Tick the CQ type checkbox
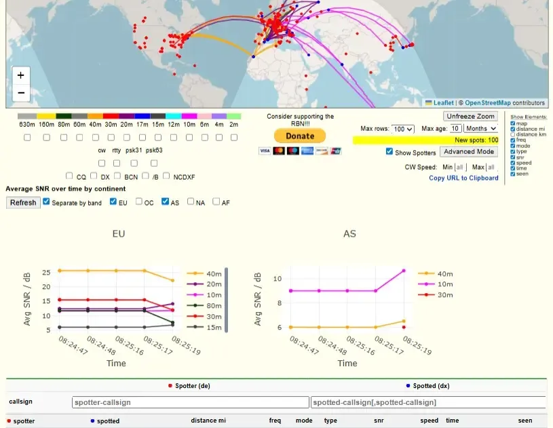The image size is (553, 428). point(69,176)
